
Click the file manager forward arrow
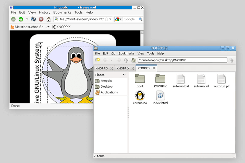coord(119,60)
